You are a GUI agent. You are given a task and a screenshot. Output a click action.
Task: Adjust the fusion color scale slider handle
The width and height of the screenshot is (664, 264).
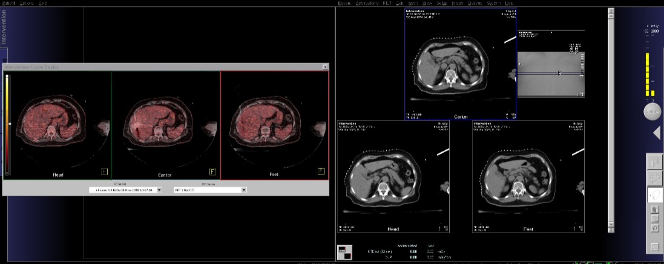pos(9,124)
